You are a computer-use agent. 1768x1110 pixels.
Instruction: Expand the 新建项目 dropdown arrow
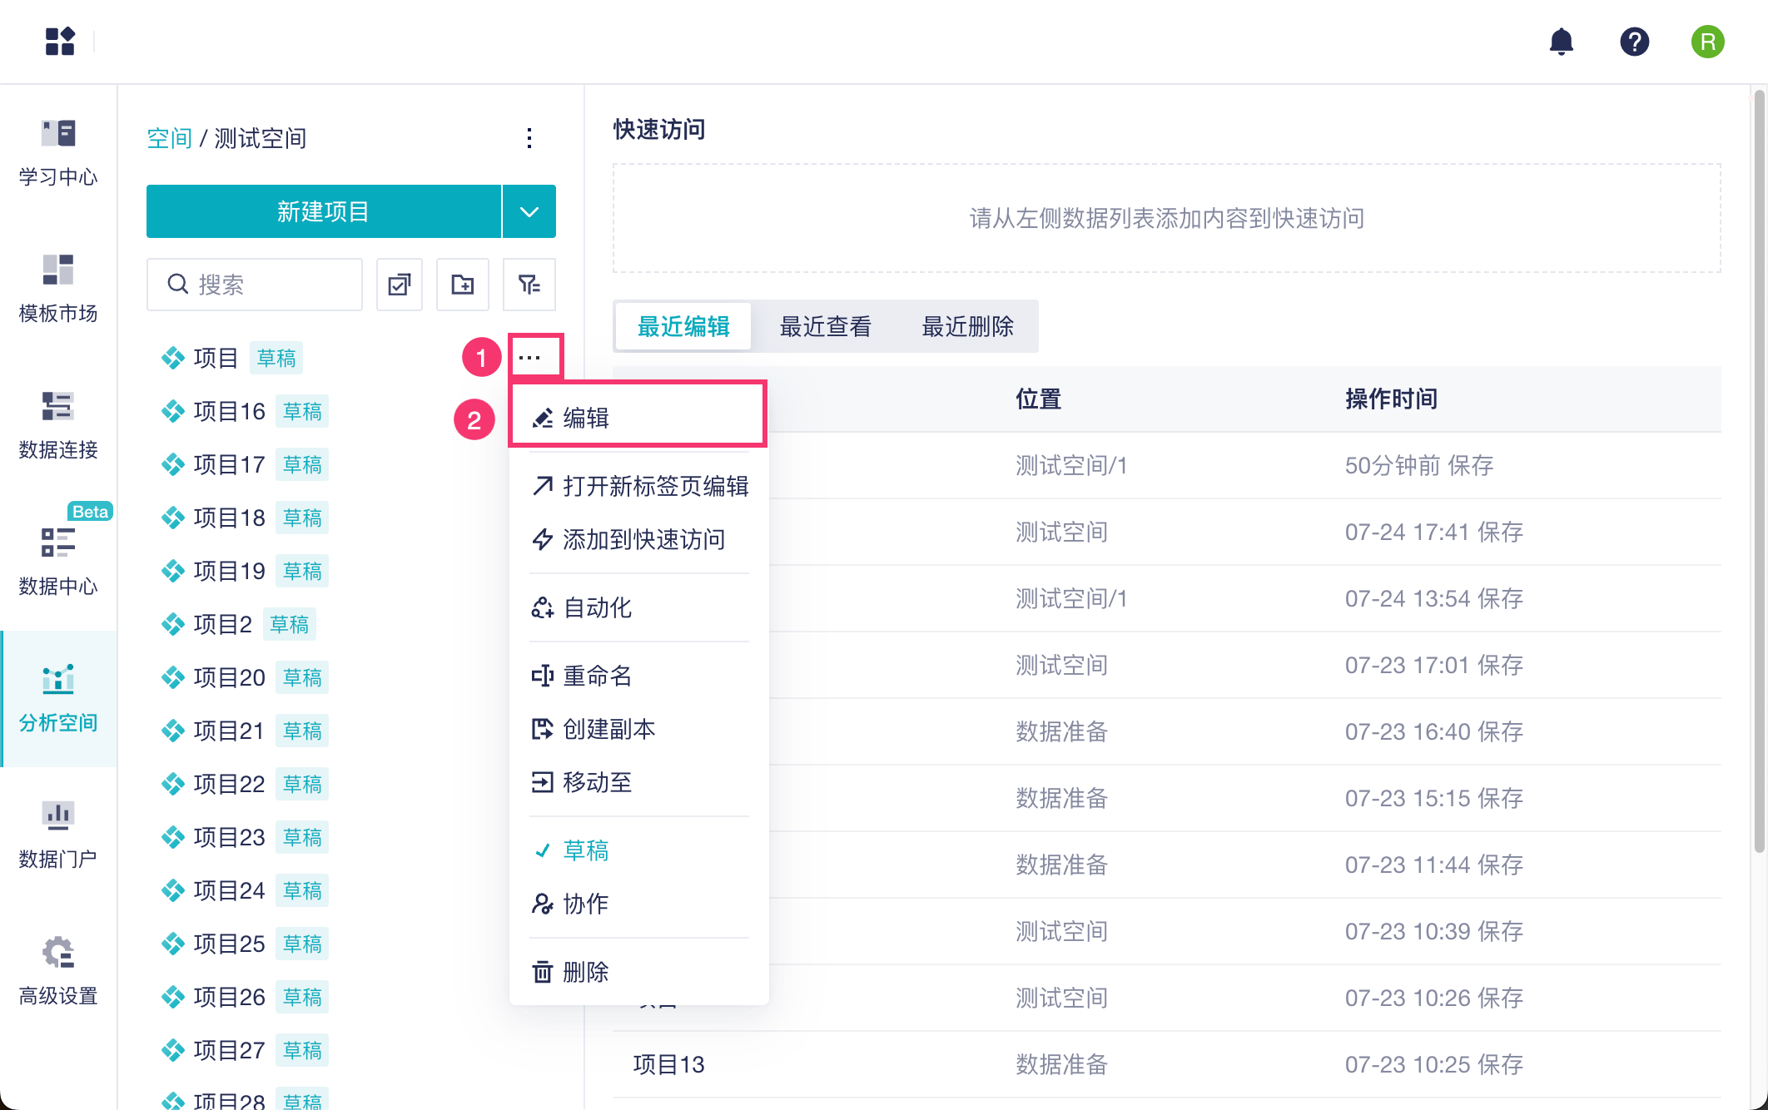pyautogui.click(x=529, y=211)
